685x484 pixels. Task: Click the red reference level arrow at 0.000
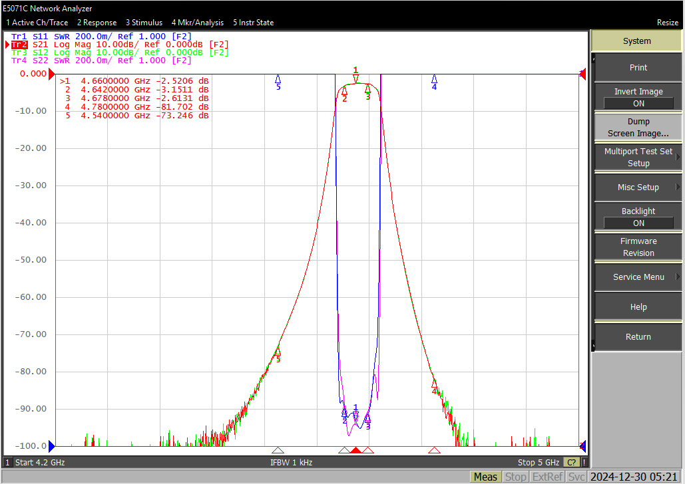coord(51,74)
